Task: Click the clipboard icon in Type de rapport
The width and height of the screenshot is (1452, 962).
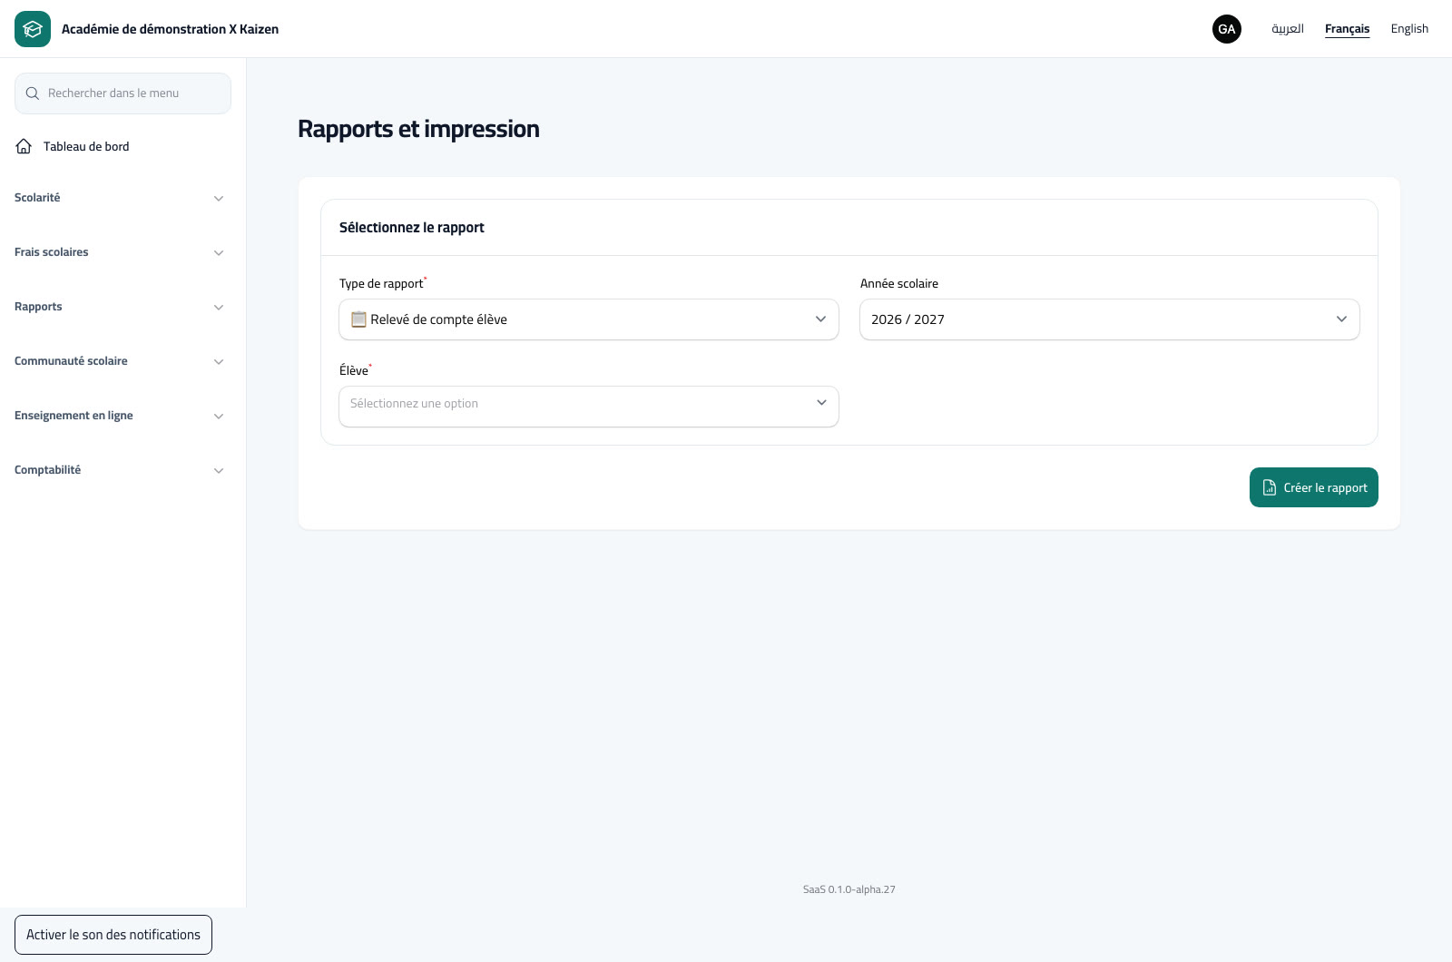Action: [358, 319]
